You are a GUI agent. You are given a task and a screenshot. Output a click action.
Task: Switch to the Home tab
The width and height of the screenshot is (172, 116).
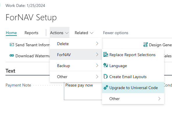(11, 33)
